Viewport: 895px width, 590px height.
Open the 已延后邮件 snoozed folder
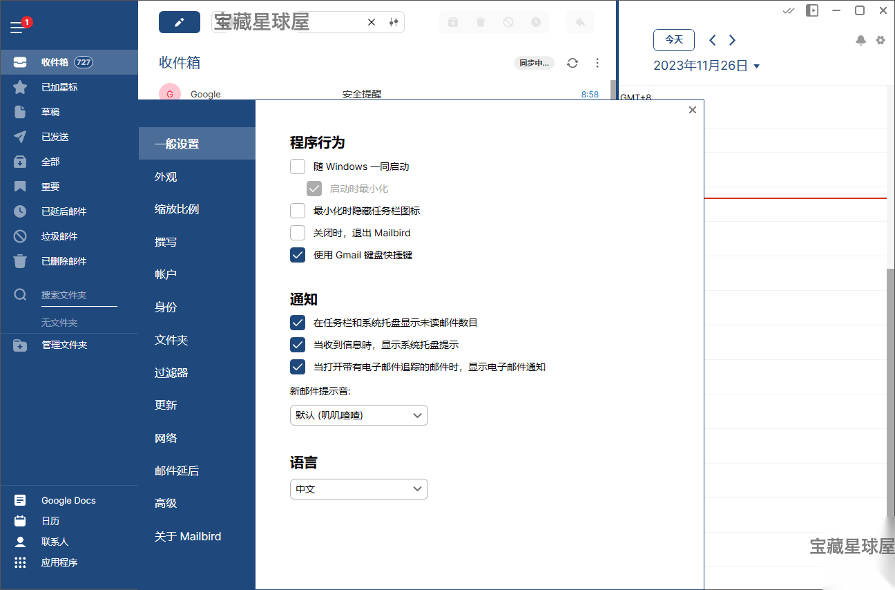[69, 211]
